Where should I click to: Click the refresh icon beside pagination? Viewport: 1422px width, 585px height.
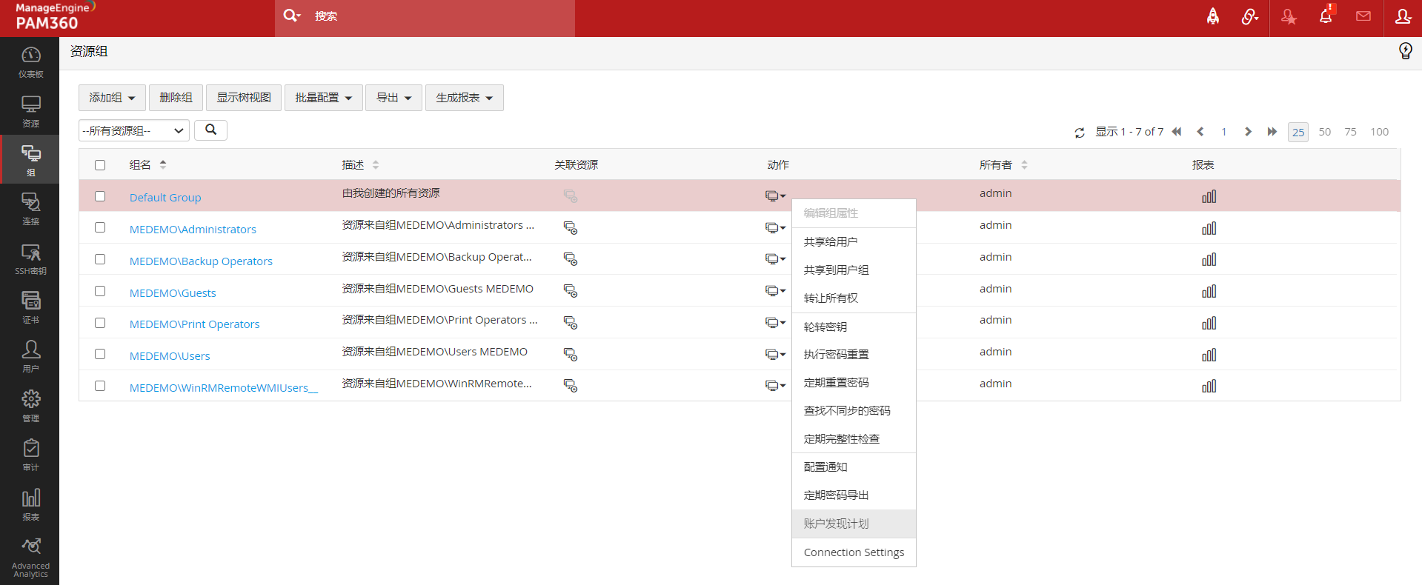pyautogui.click(x=1080, y=133)
